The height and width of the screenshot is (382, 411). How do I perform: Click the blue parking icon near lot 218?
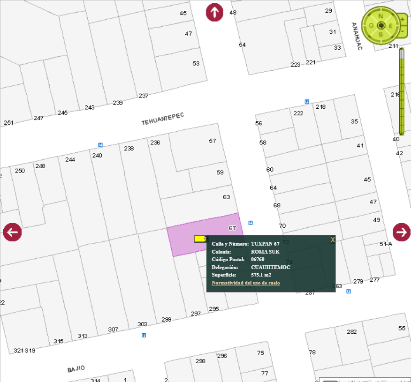[306, 101]
